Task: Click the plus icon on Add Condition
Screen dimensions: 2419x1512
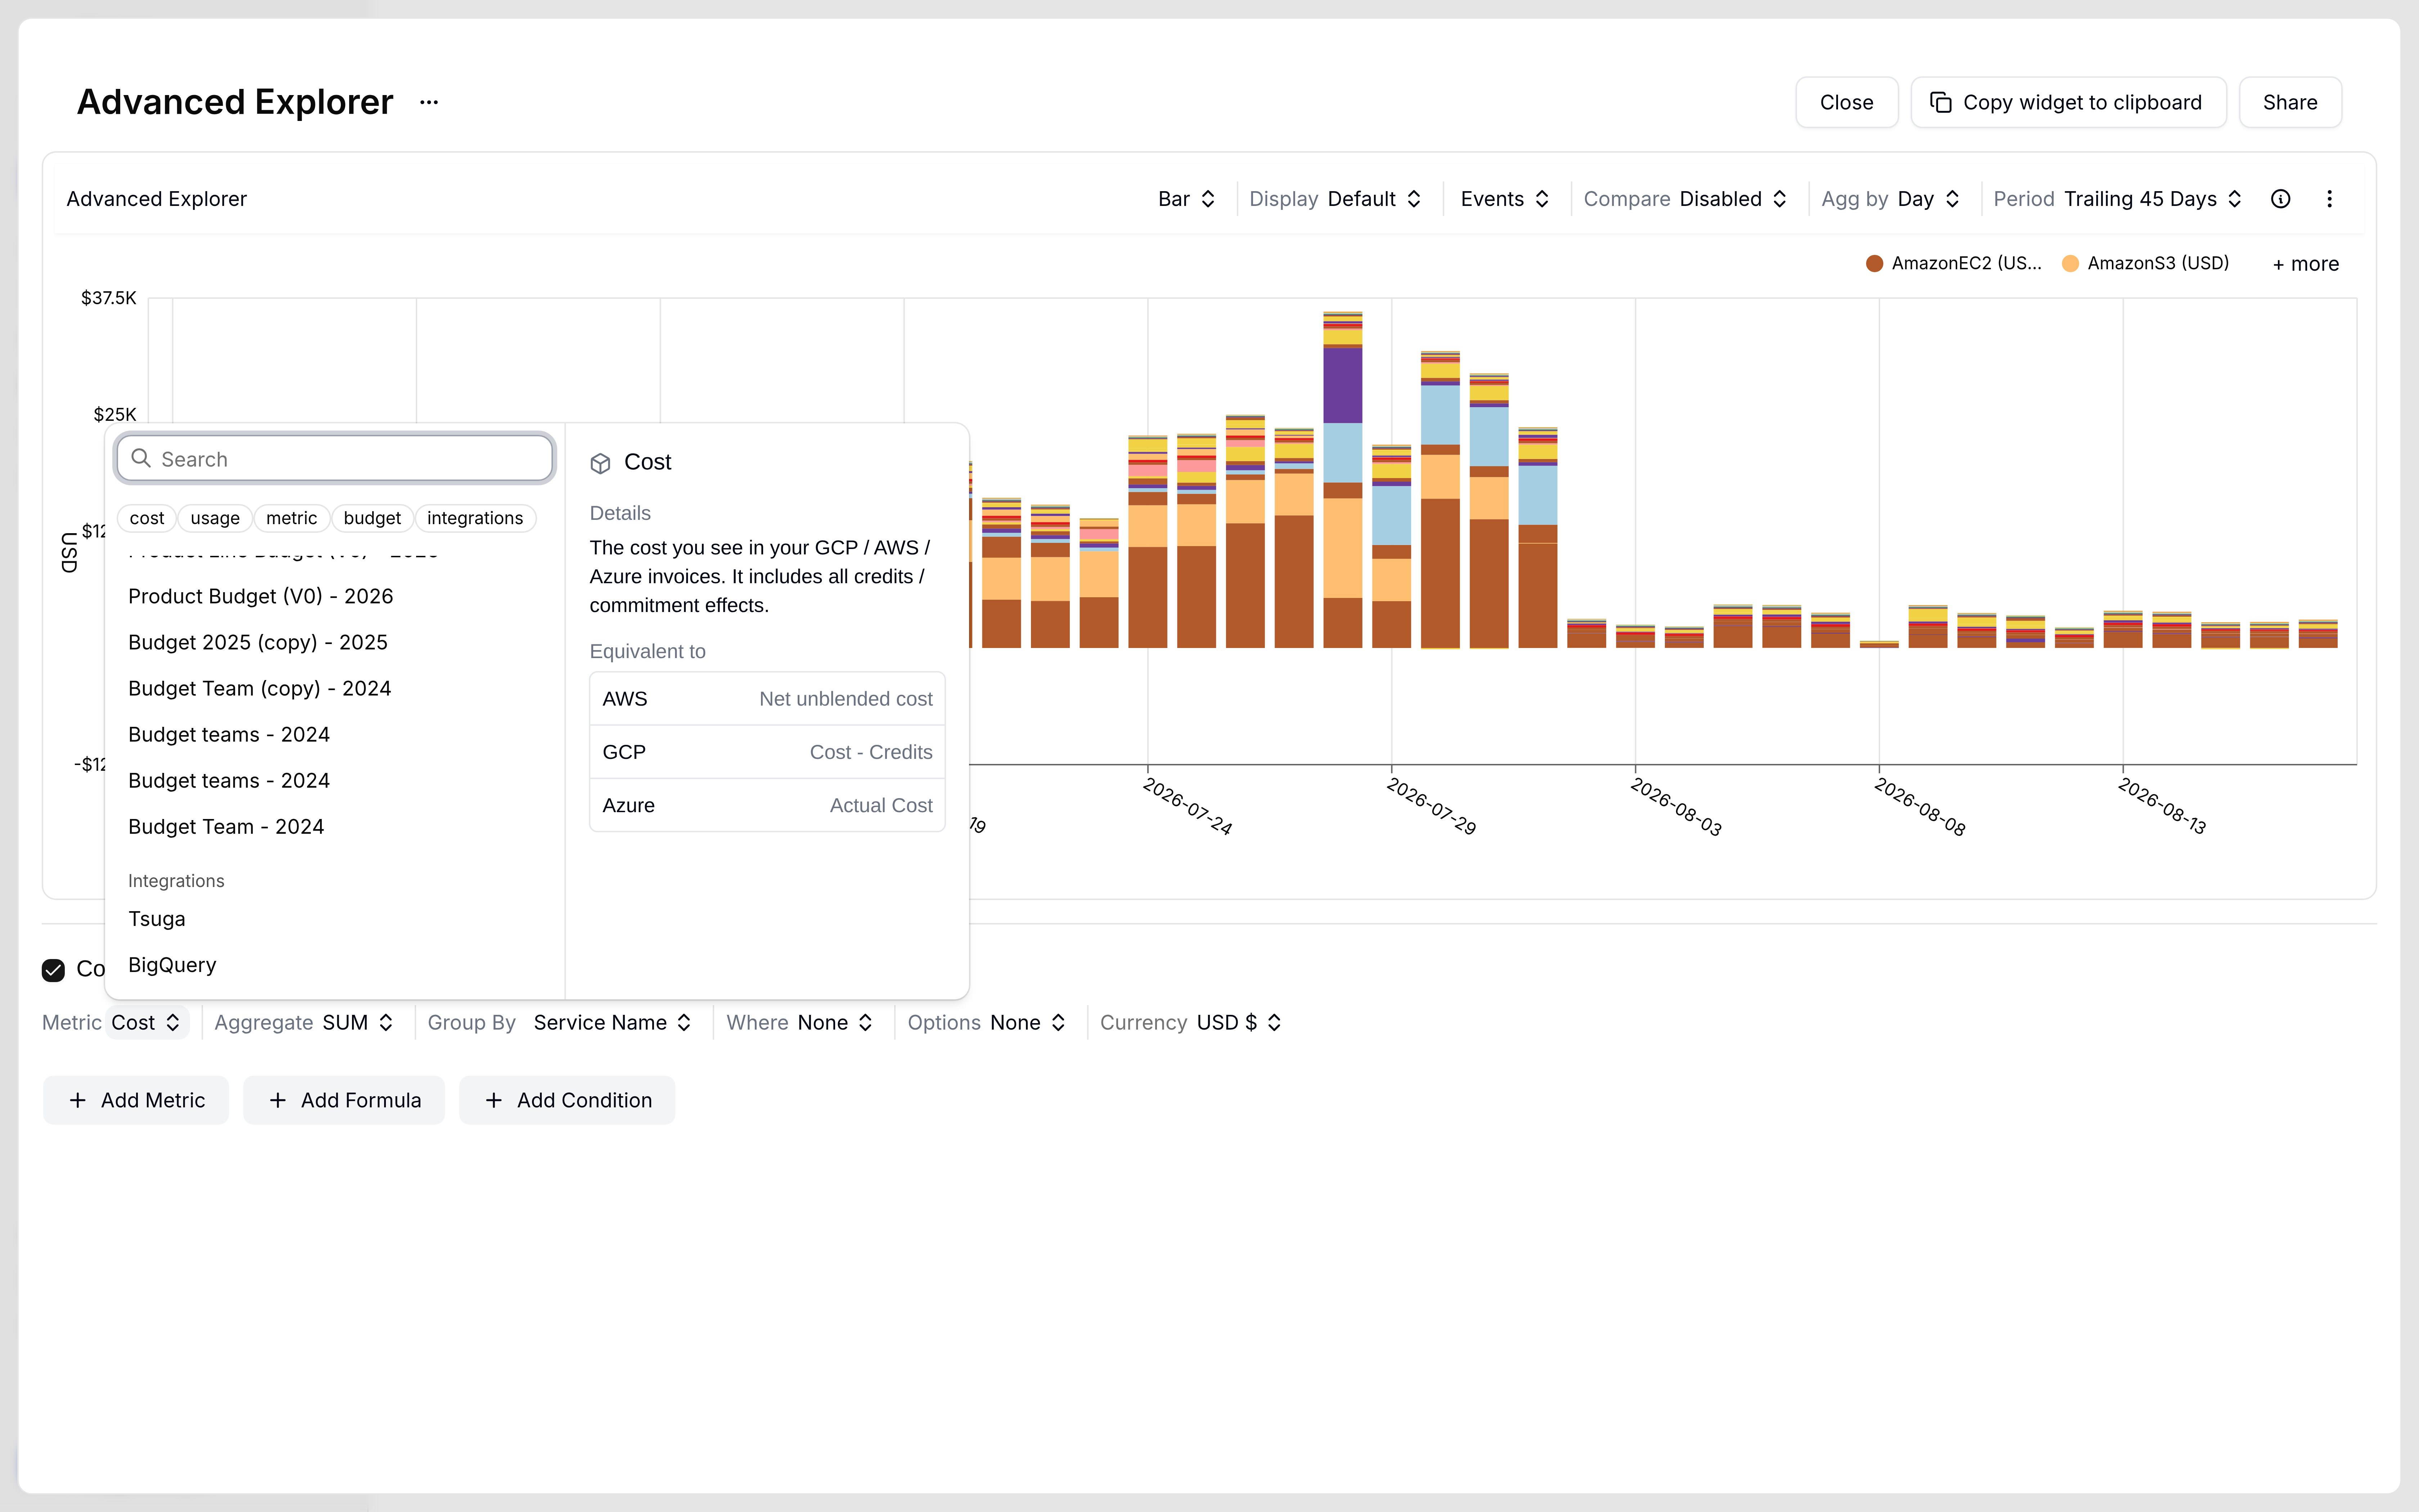Action: point(494,1100)
